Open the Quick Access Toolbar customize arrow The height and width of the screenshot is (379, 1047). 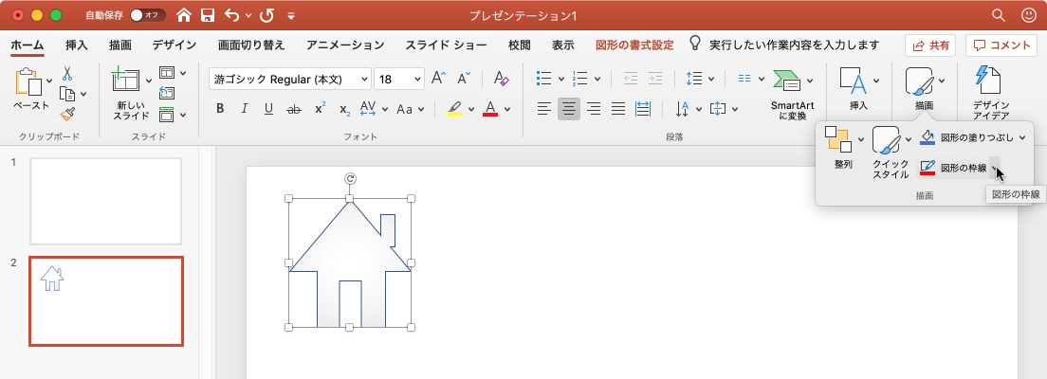click(290, 15)
